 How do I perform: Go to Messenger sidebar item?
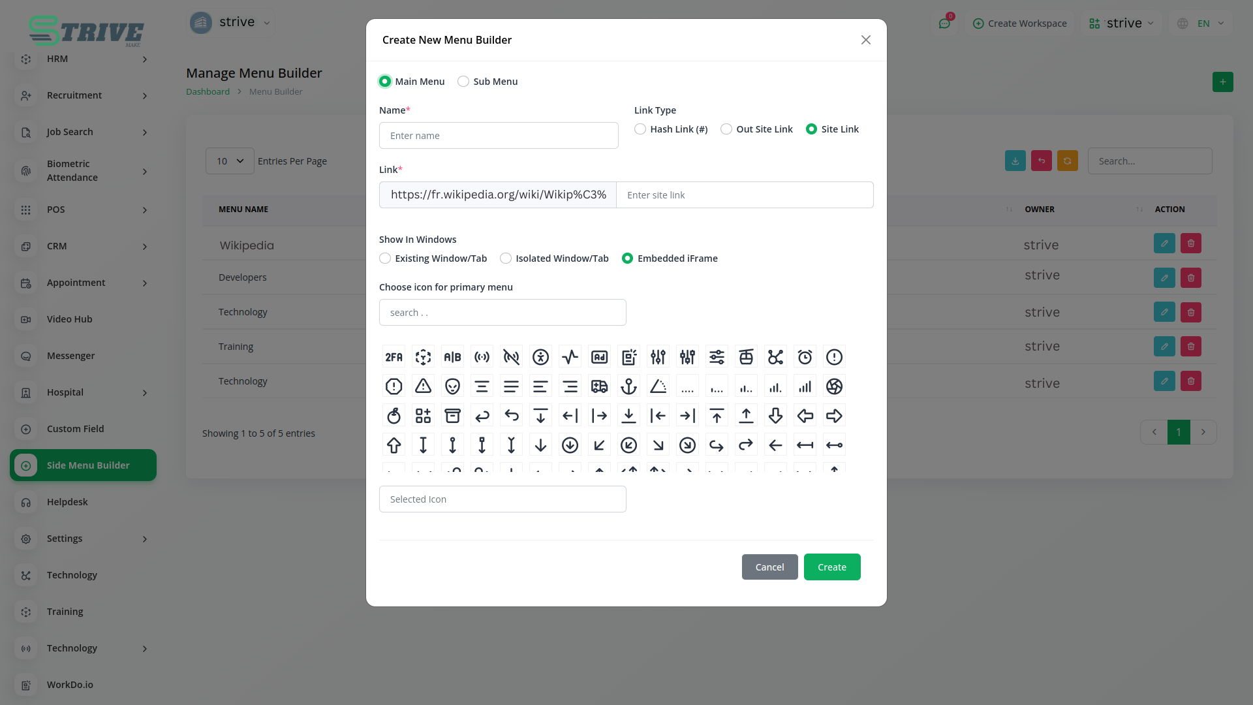[70, 356]
